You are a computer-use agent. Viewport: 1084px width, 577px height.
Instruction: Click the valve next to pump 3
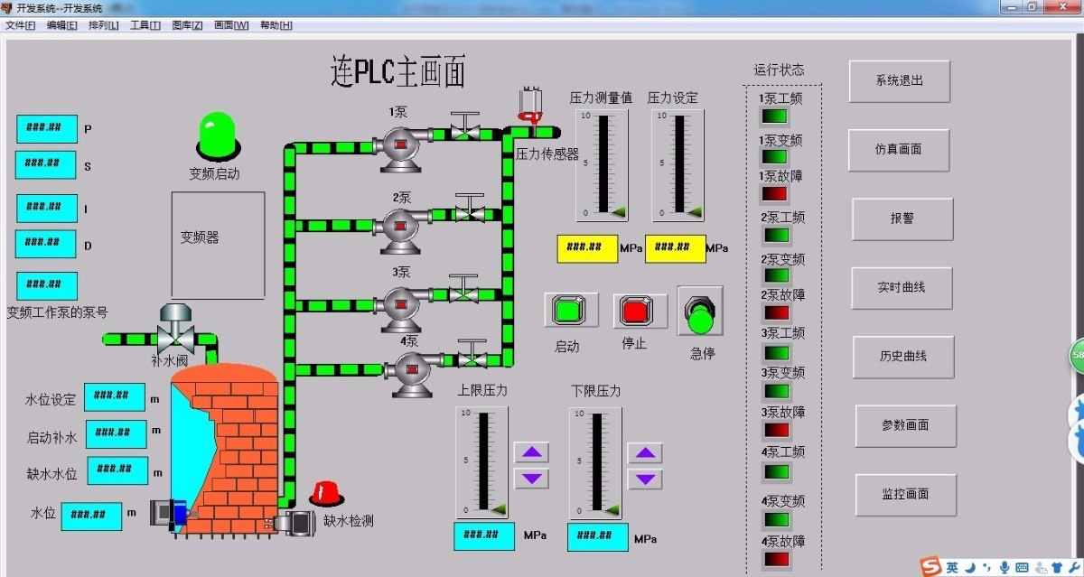(464, 289)
